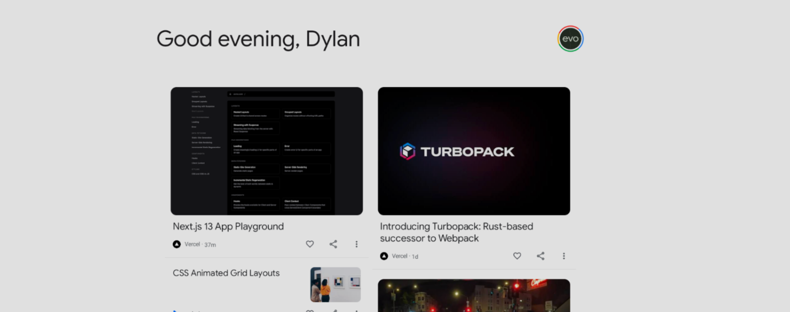This screenshot has height=312, width=790.
Task: Click Vercel logo icon on Turbopack card
Action: pyautogui.click(x=384, y=256)
